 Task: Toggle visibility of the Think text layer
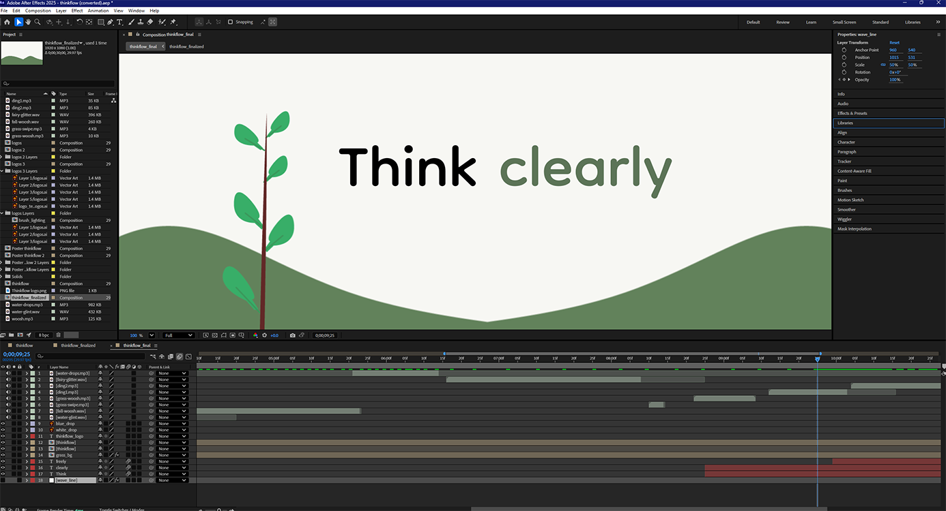pos(3,474)
